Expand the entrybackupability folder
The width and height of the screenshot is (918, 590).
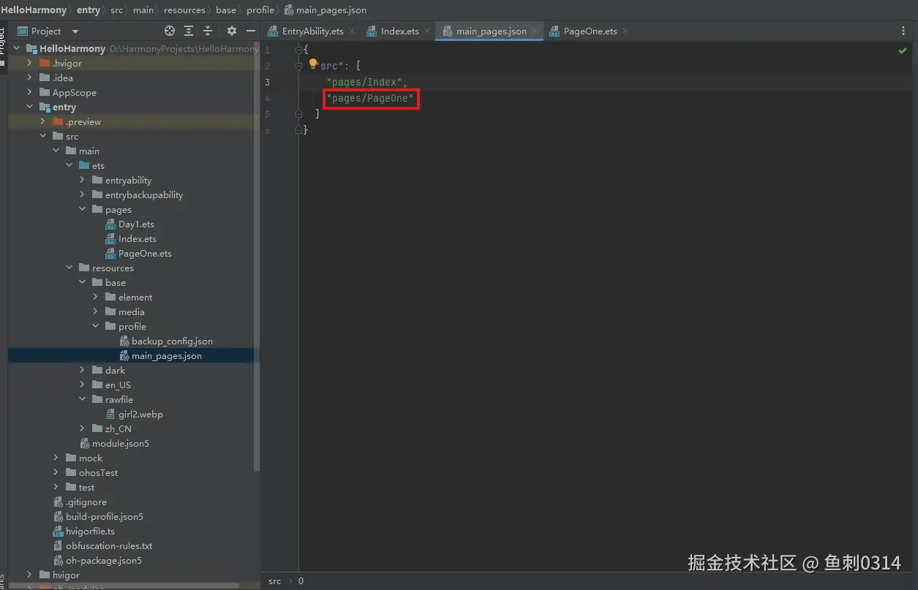pos(82,195)
